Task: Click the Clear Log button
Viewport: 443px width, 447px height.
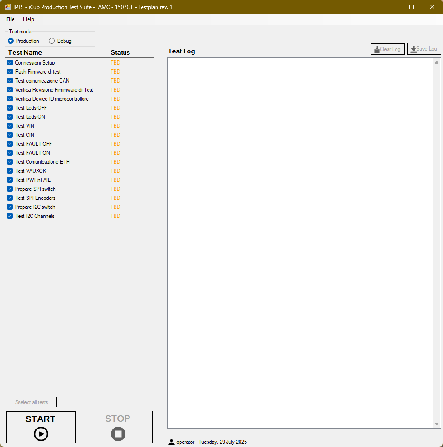Action: pos(388,49)
